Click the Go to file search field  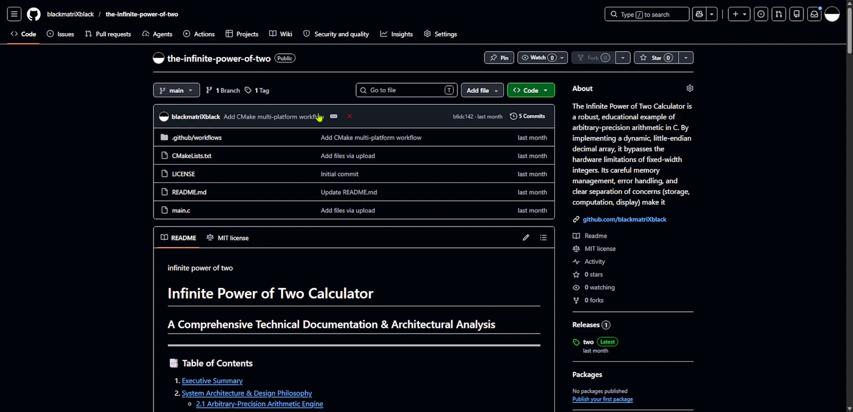click(x=407, y=90)
